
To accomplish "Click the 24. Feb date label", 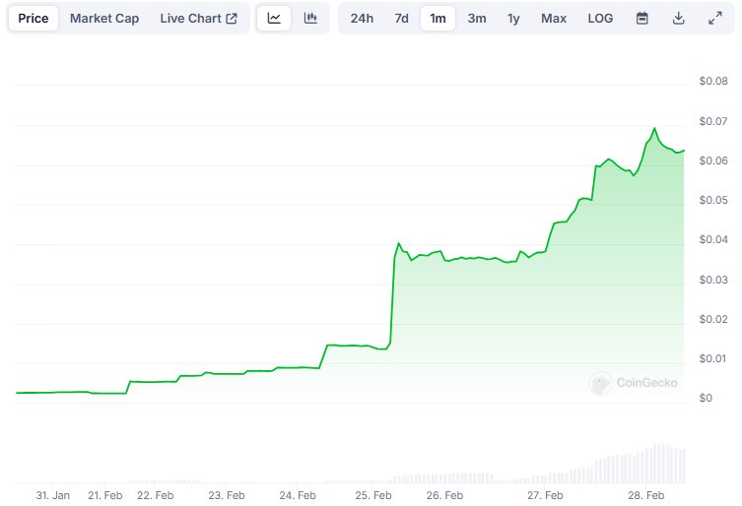I will point(298,495).
